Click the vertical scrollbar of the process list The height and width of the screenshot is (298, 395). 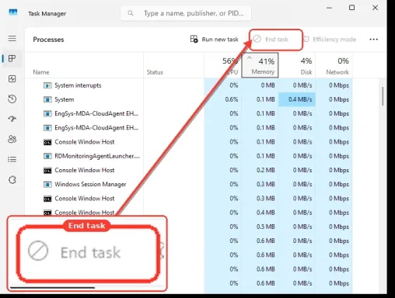383,96
